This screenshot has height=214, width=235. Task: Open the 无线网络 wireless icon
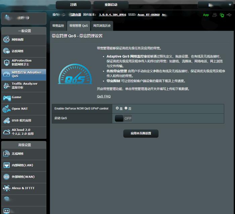[x=6, y=154]
